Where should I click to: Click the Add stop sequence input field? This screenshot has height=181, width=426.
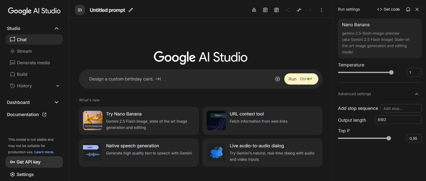pyautogui.click(x=401, y=108)
